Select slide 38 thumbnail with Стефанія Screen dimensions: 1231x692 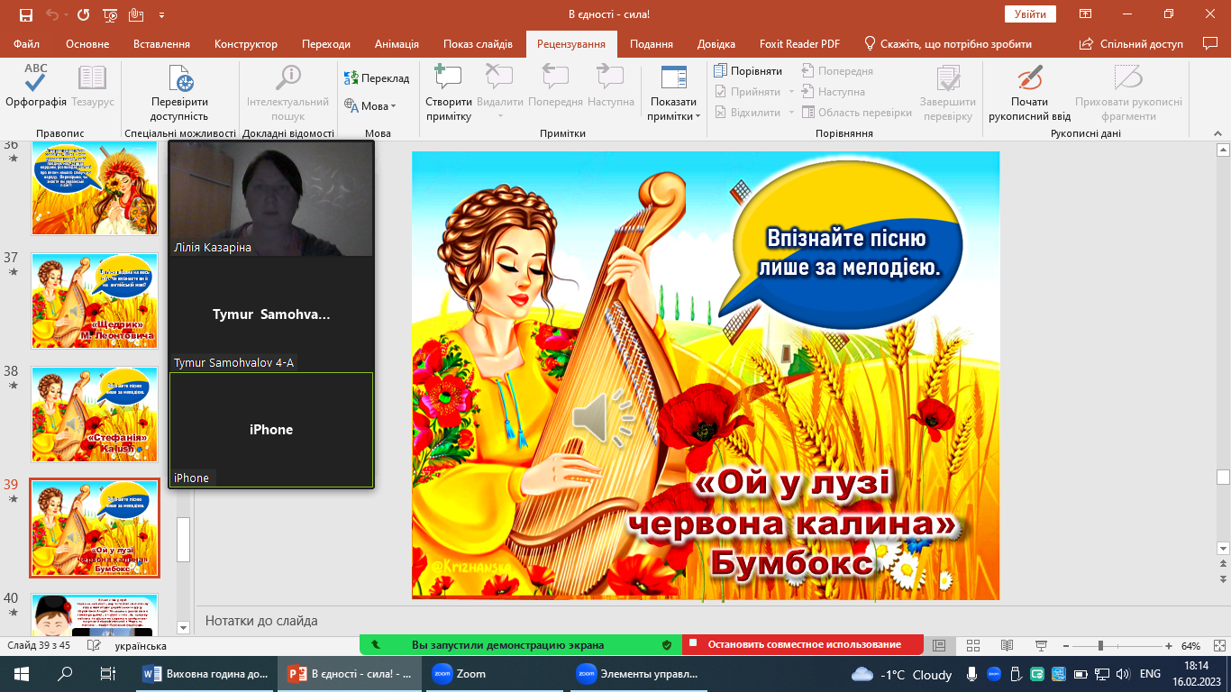click(95, 414)
